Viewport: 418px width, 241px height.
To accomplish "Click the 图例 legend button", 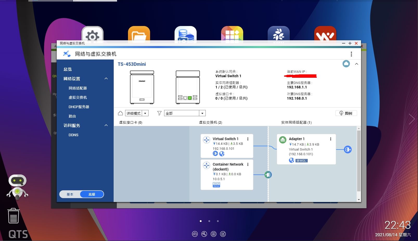I will click(x=346, y=113).
